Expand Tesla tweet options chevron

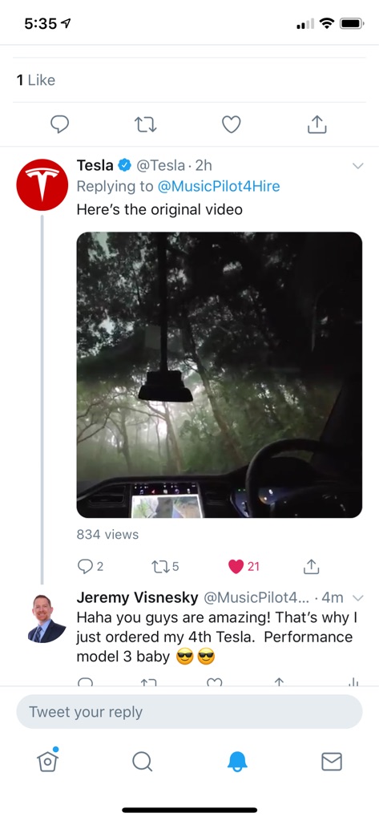pyautogui.click(x=358, y=166)
